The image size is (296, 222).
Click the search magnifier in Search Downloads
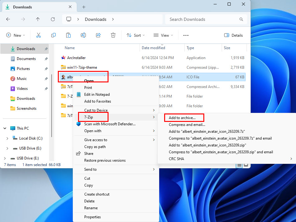click(x=241, y=19)
